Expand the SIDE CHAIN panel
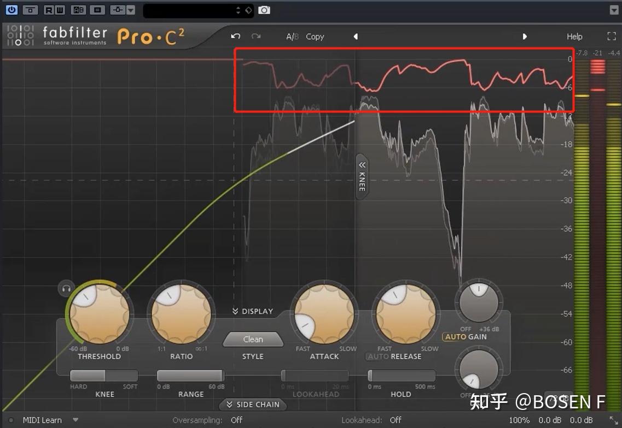The width and height of the screenshot is (622, 428). click(253, 405)
